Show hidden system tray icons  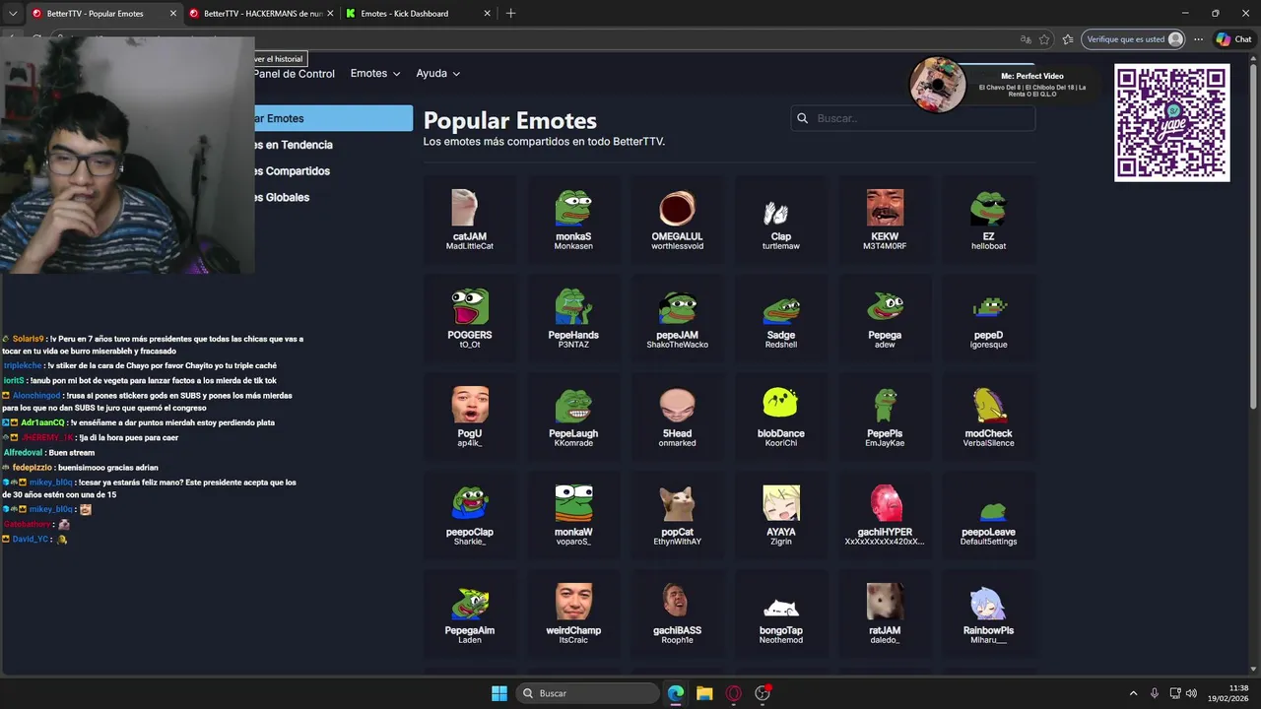(1133, 693)
